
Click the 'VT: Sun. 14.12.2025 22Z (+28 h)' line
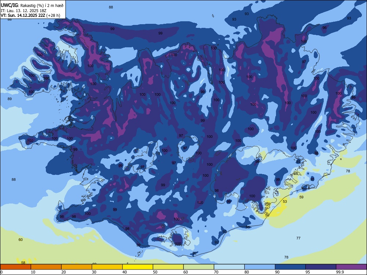point(30,15)
